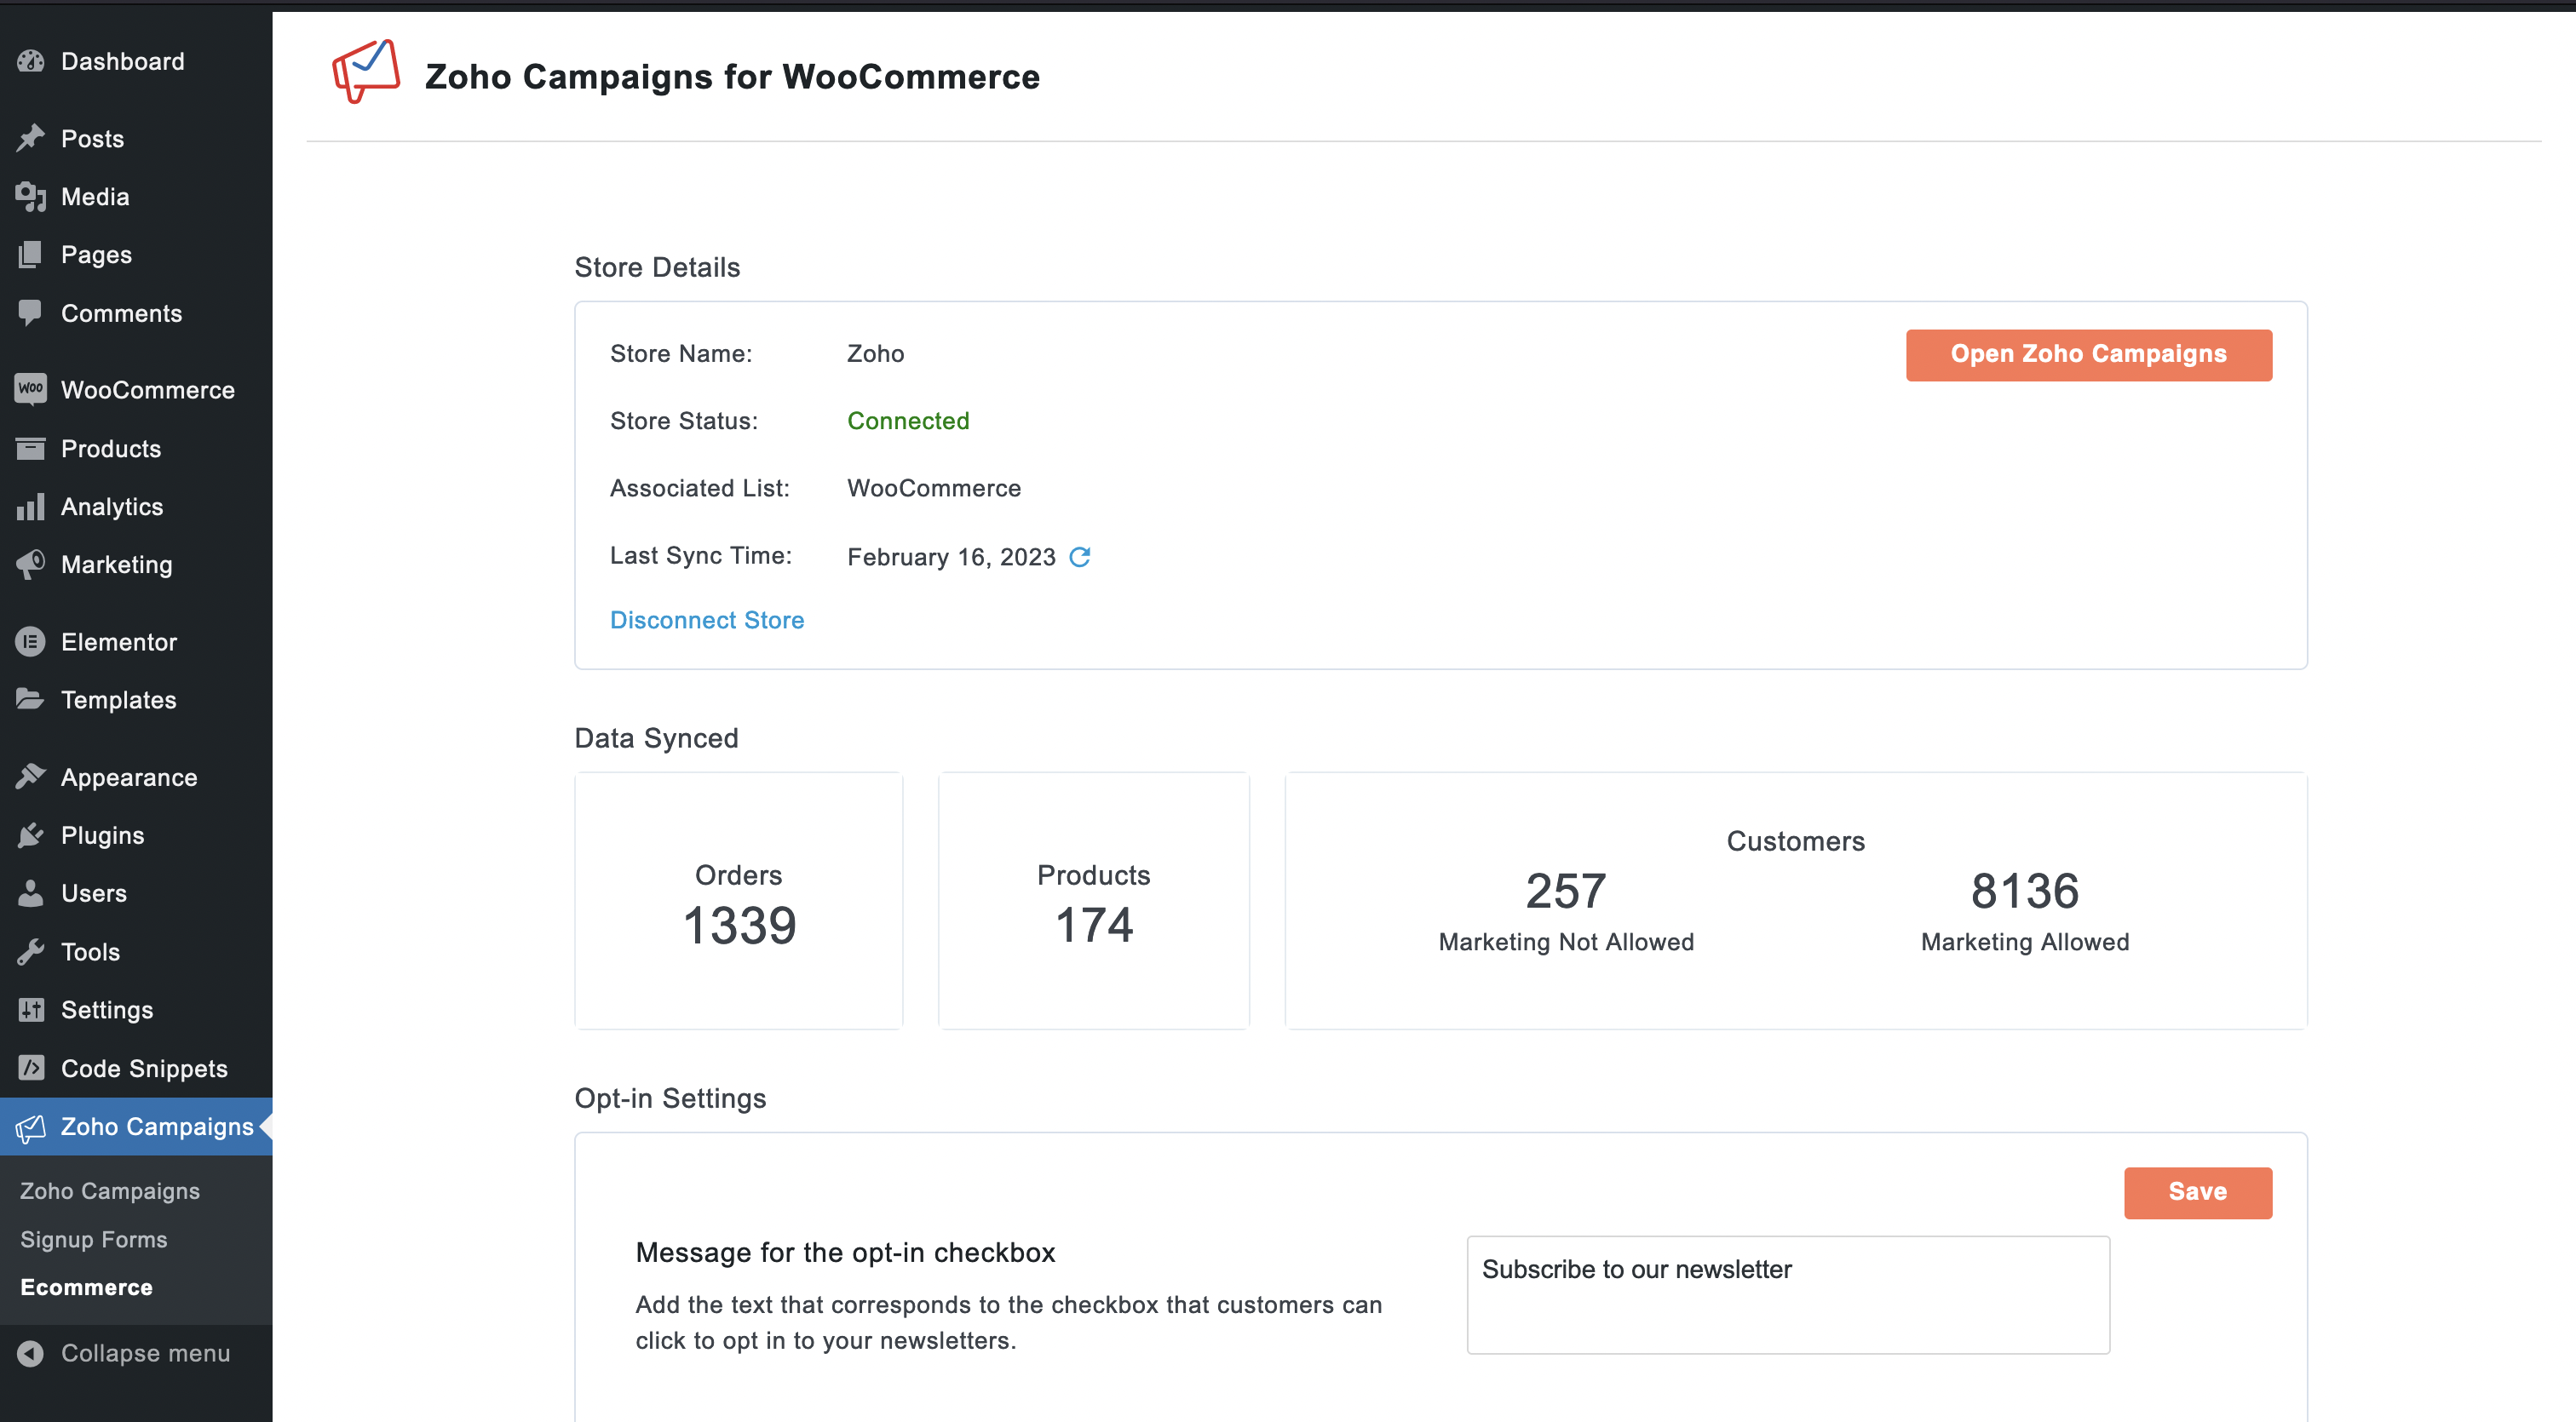This screenshot has height=1422, width=2576.
Task: Open the Zoho Campaigns submenu item
Action: [110, 1190]
